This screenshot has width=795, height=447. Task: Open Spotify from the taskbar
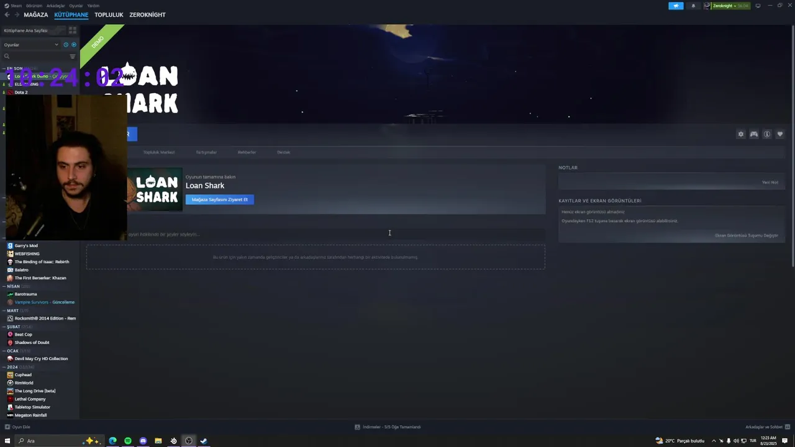pos(128,441)
